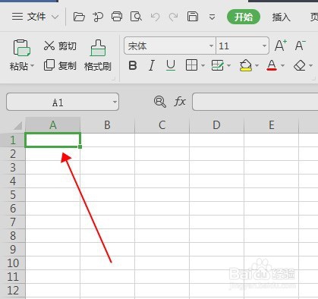Click the save disk icon

point(193,17)
